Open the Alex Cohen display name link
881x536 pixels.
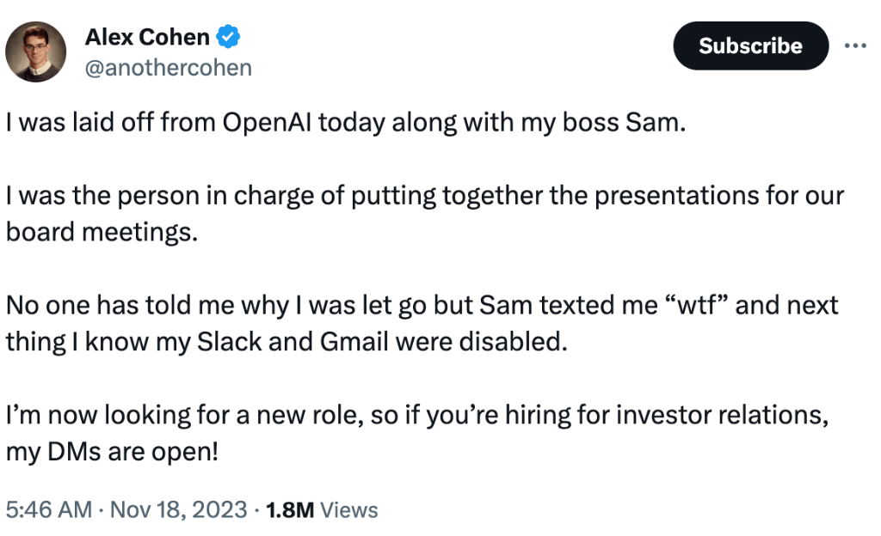pyautogui.click(x=147, y=37)
